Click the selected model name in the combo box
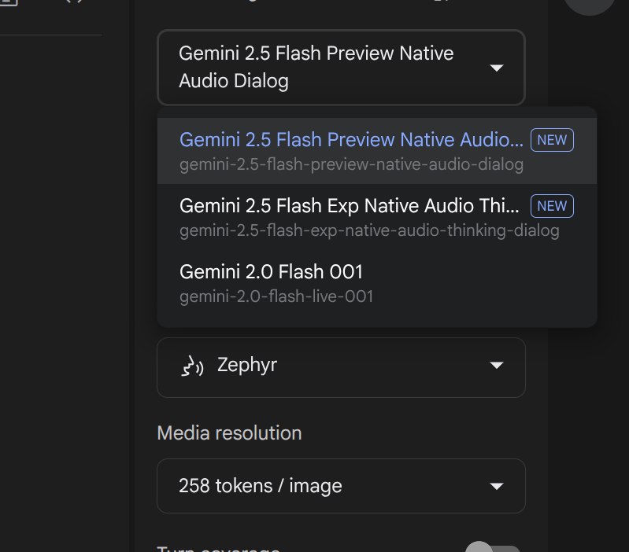The height and width of the screenshot is (552, 629). click(x=316, y=67)
